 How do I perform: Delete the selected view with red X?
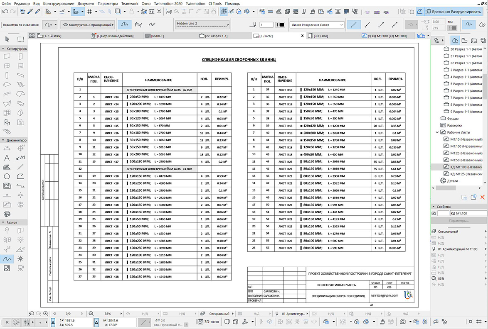pyautogui.click(x=483, y=197)
